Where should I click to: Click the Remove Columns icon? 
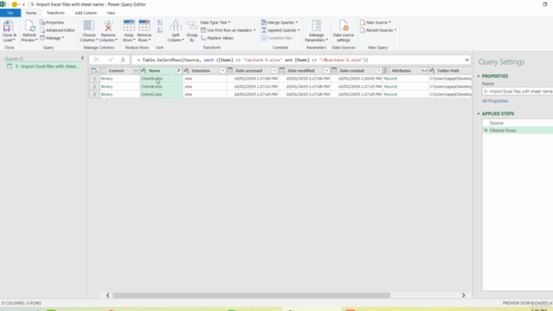click(108, 26)
